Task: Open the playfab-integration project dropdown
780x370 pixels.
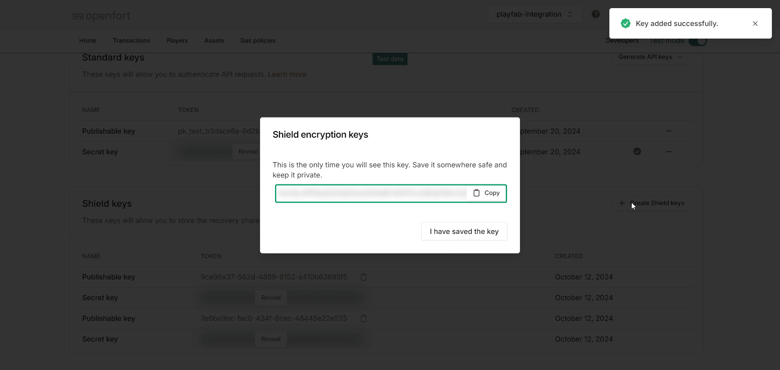Action: 534,14
